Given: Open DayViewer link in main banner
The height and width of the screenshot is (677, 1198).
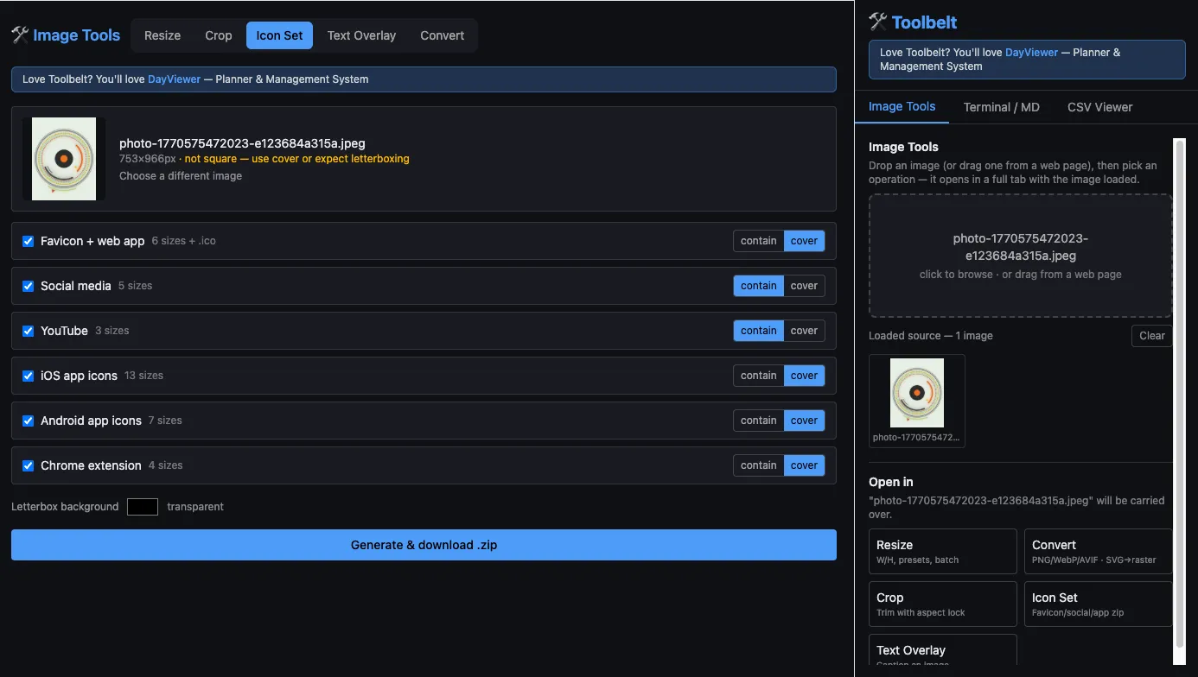Looking at the screenshot, I should 174,79.
